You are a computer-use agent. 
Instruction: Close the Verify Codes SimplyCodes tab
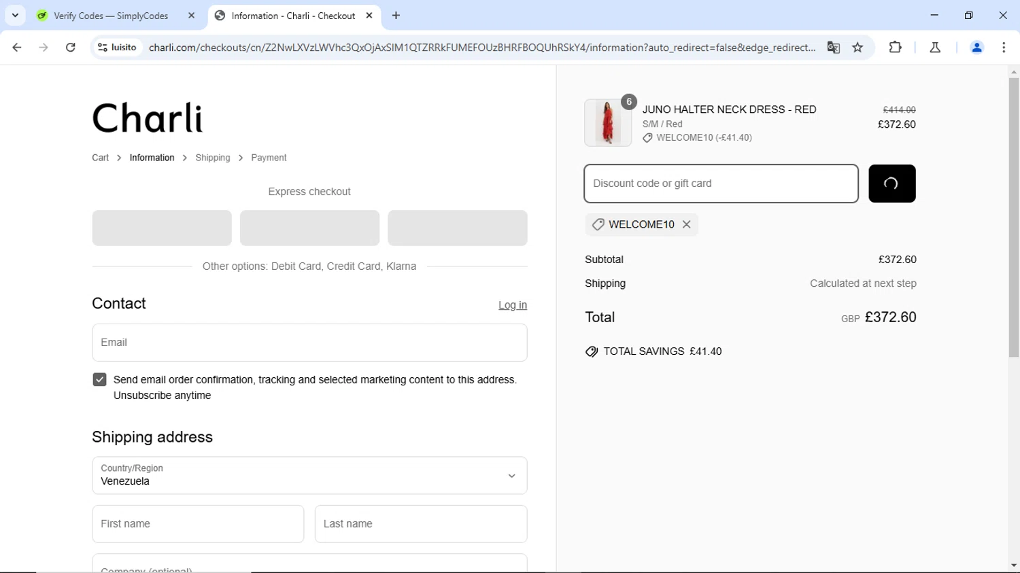coord(191,16)
